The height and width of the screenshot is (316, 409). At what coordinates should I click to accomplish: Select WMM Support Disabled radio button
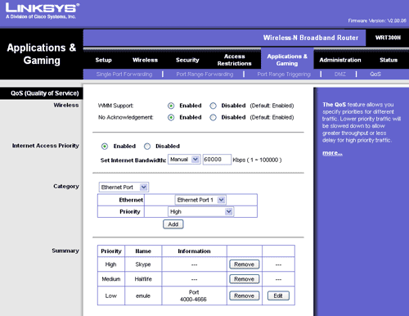pyautogui.click(x=213, y=106)
